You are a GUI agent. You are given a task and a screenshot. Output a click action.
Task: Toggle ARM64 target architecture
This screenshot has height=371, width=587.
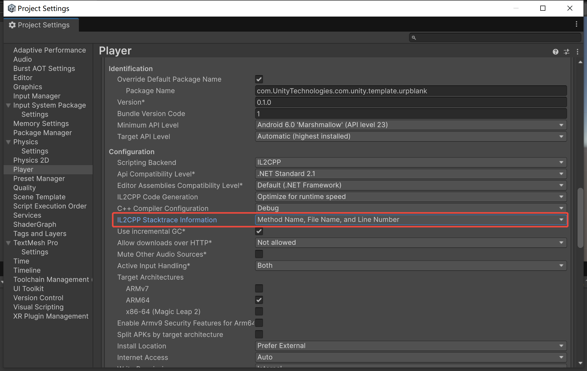tap(259, 300)
